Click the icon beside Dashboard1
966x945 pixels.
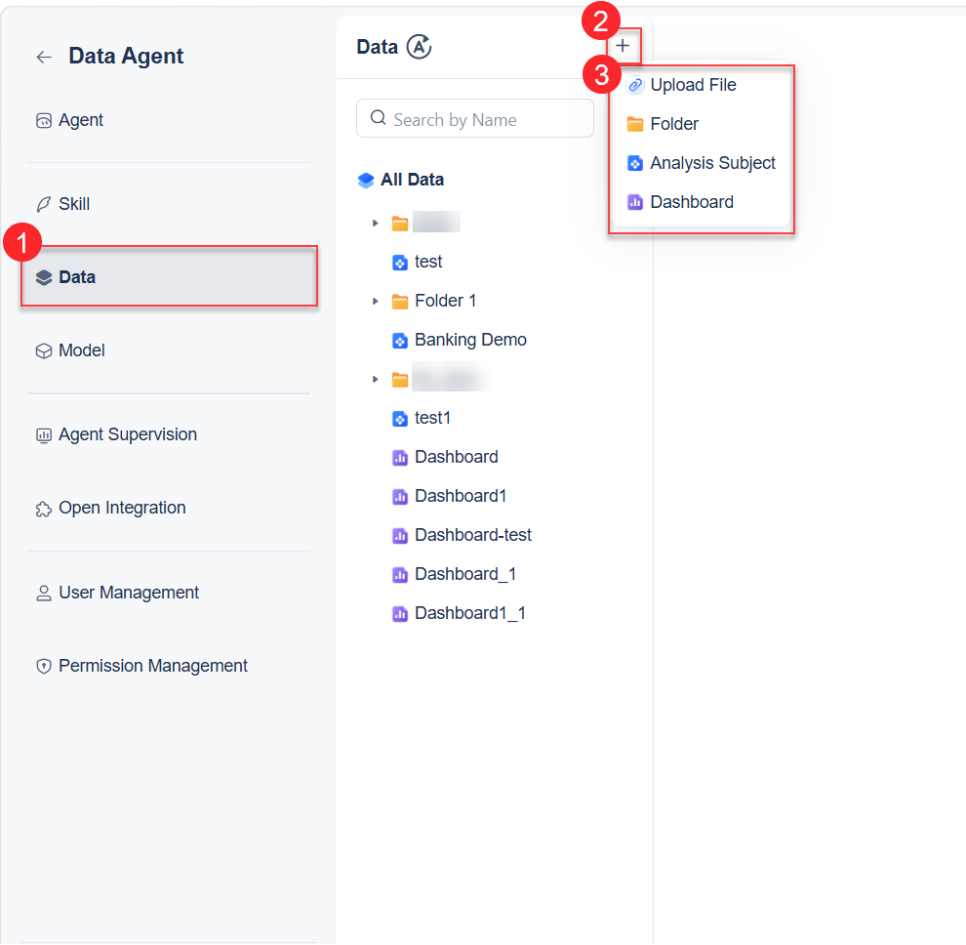(x=400, y=498)
